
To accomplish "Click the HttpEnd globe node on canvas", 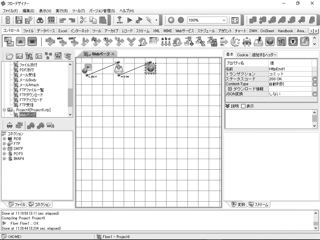I will point(151,68).
